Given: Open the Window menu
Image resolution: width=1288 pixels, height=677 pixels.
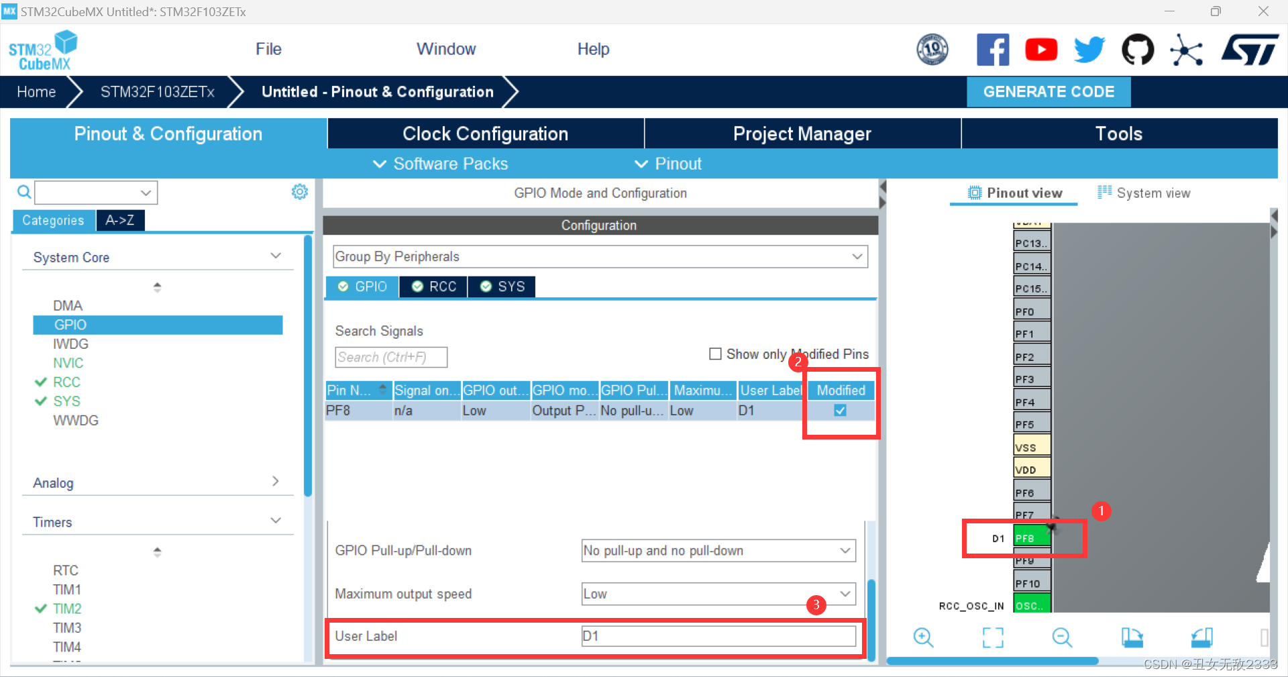Looking at the screenshot, I should (446, 49).
